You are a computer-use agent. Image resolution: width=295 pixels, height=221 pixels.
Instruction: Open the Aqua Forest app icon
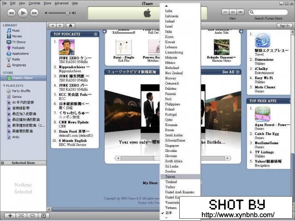click(x=262, y=114)
